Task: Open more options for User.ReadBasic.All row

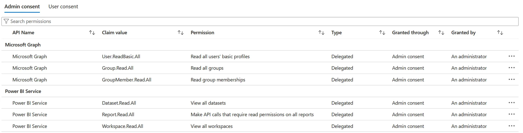Action: point(511,56)
